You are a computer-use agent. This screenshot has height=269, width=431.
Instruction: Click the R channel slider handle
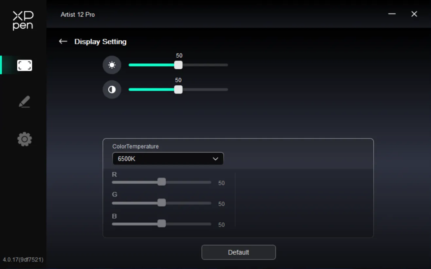click(x=162, y=182)
